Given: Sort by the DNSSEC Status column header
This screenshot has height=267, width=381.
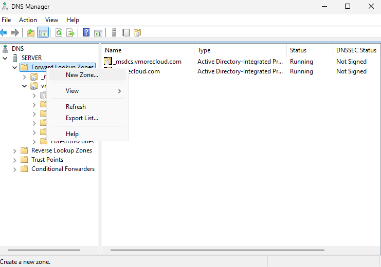Looking at the screenshot, I should coord(356,50).
